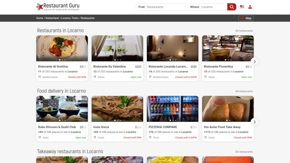The height and width of the screenshot is (163, 290).
Task: Open PIZZERIA COMPARE photo
Action: 173,109
